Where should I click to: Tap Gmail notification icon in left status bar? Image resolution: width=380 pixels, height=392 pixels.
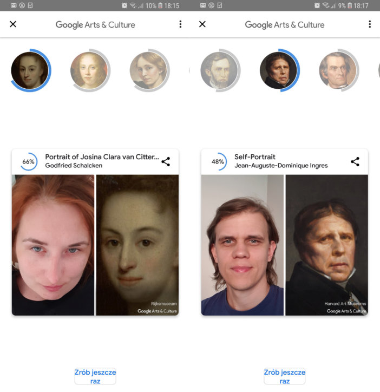pyautogui.click(x=14, y=5)
